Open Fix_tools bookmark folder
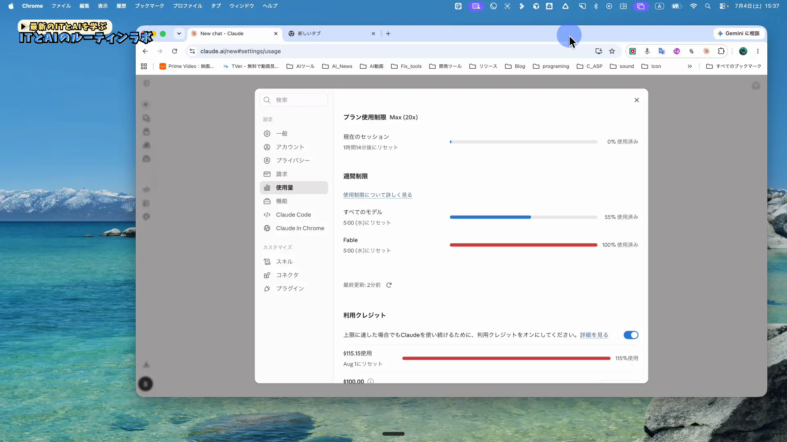This screenshot has width=787, height=442. [406, 66]
